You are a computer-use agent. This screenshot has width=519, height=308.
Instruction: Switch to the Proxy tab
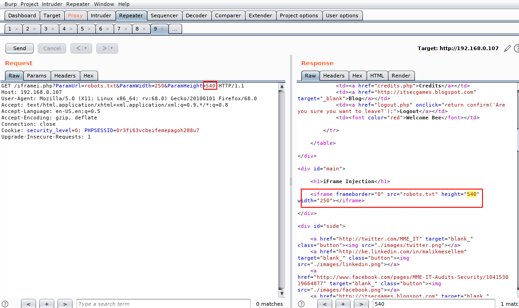(75, 15)
